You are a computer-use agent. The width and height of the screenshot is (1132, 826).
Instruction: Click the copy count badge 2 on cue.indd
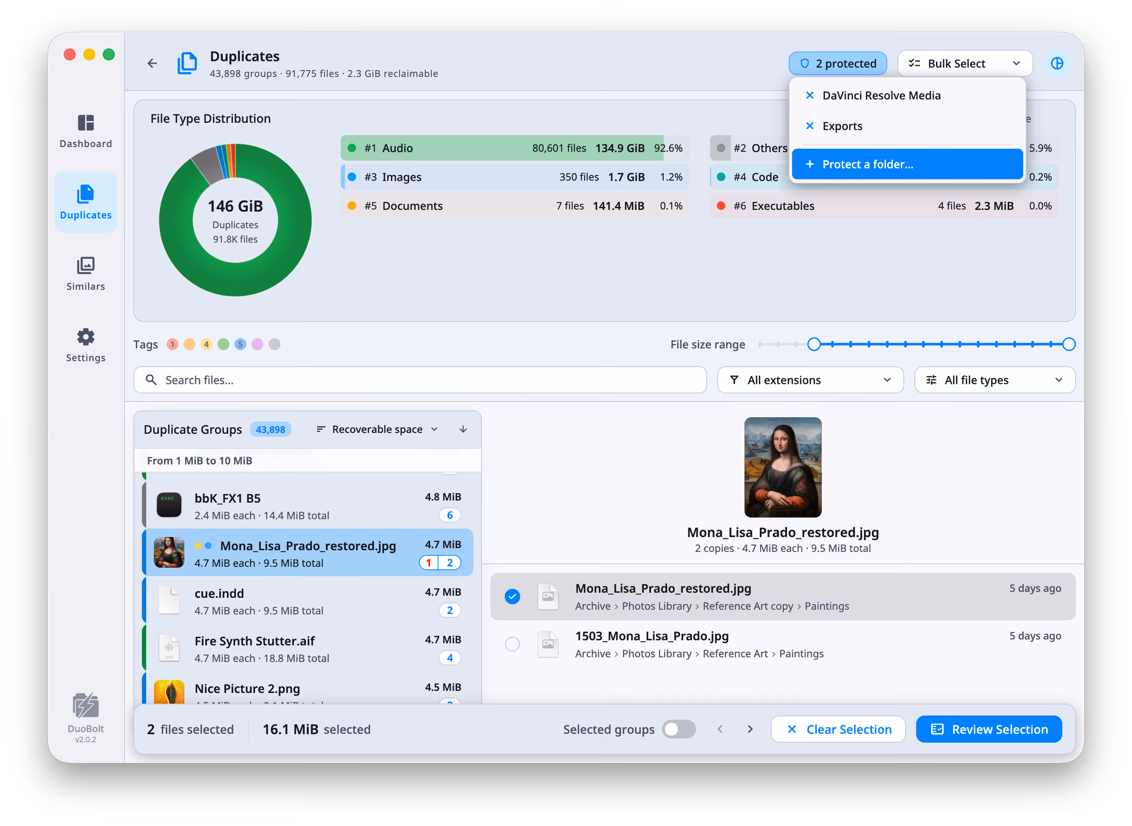(x=450, y=610)
